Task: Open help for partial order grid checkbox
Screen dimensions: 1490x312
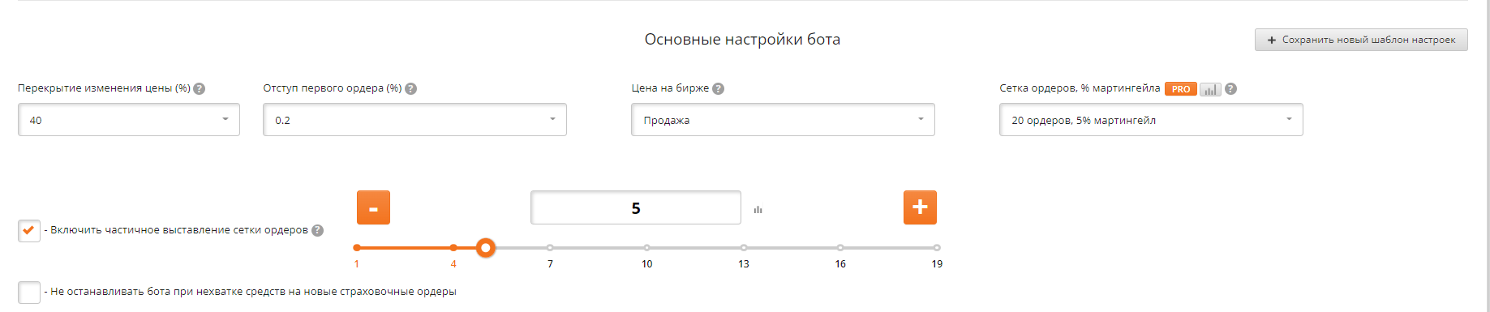Action: [x=318, y=230]
